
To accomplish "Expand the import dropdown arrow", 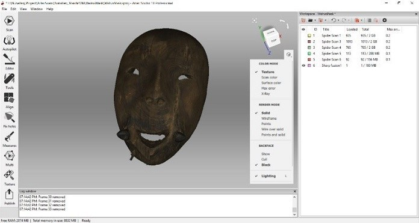I will click(x=326, y=20).
